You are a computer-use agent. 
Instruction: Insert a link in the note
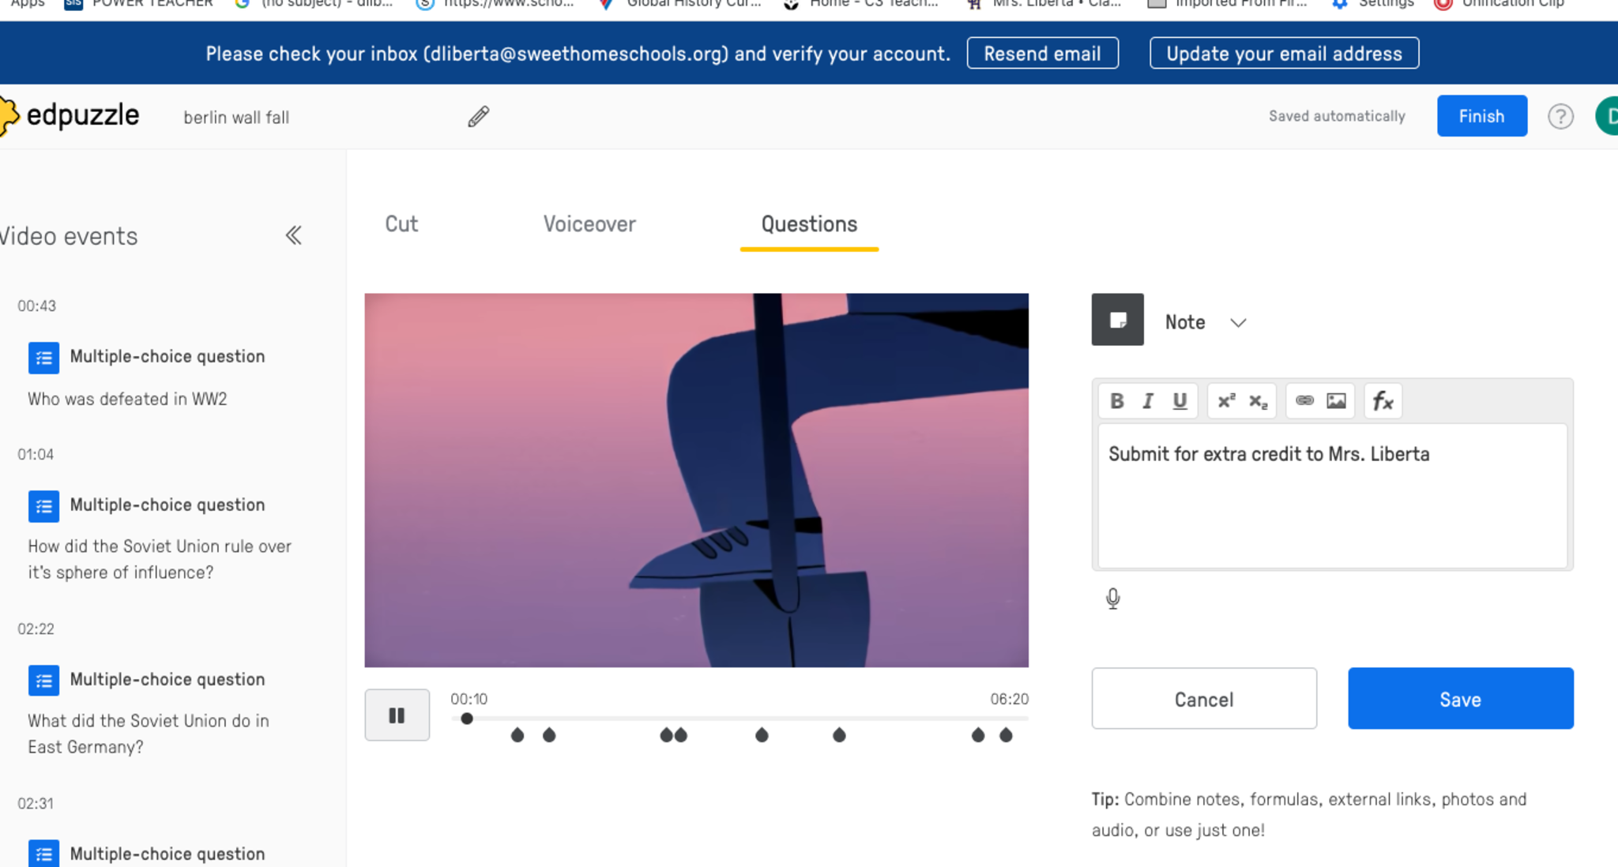[x=1304, y=401]
